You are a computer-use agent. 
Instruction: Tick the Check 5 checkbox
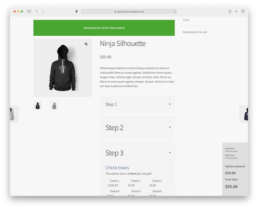point(128,191)
